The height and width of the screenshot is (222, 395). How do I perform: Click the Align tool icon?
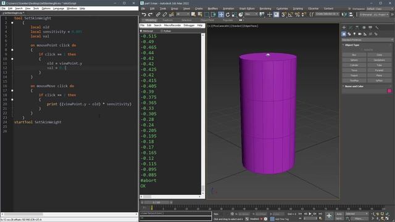click(351, 15)
